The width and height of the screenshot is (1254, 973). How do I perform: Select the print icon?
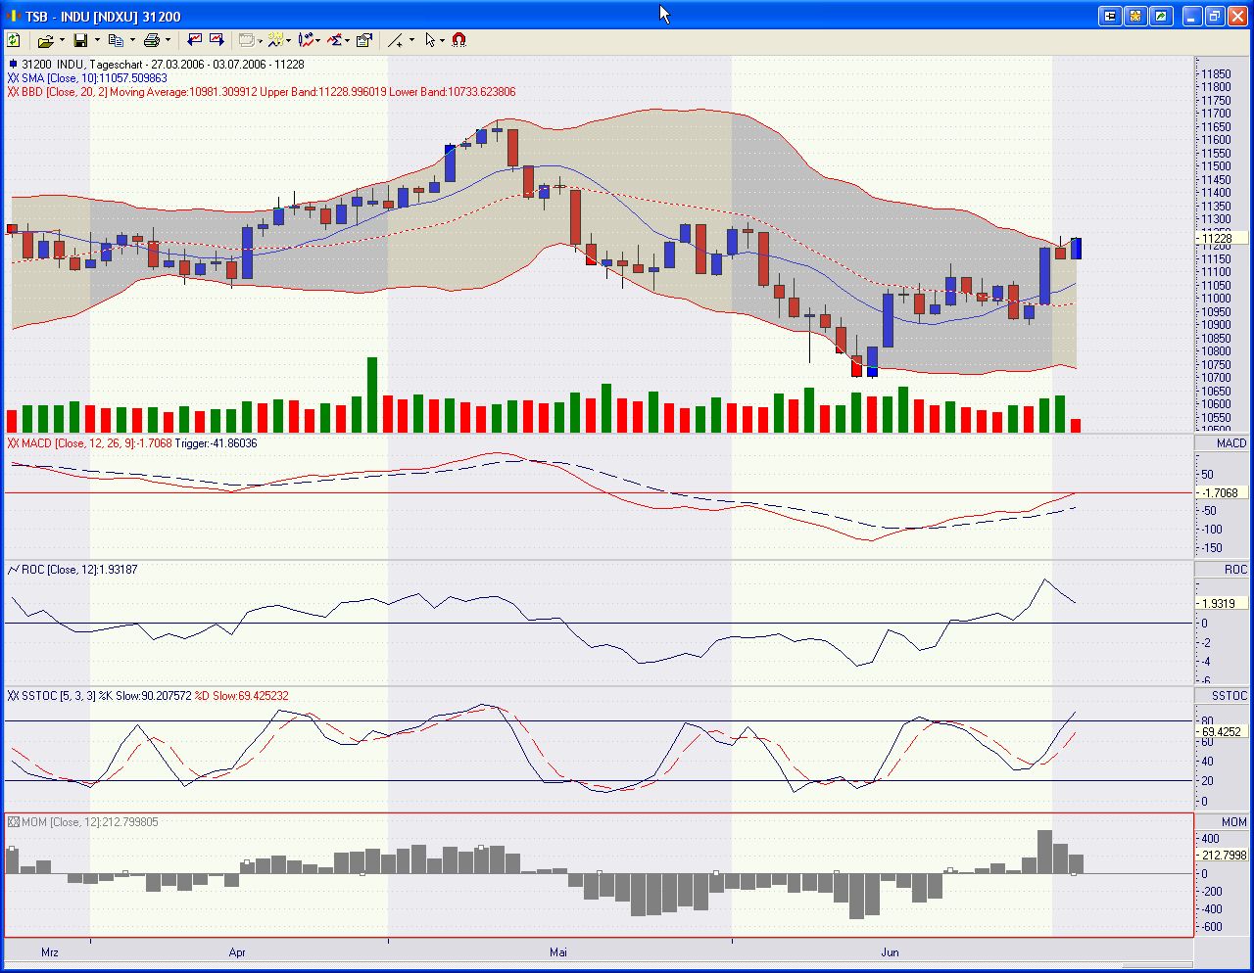point(152,39)
